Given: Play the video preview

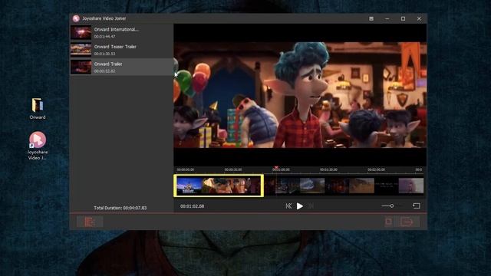Looking at the screenshot, I should (x=300, y=206).
